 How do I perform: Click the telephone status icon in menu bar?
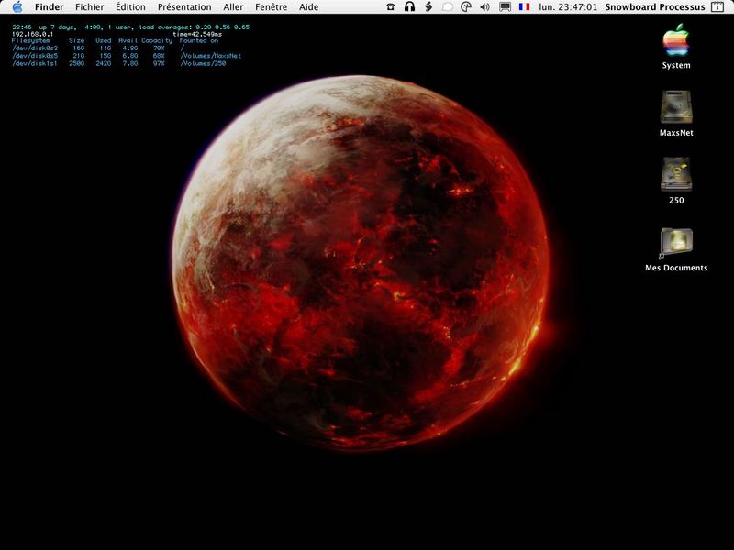tap(391, 7)
